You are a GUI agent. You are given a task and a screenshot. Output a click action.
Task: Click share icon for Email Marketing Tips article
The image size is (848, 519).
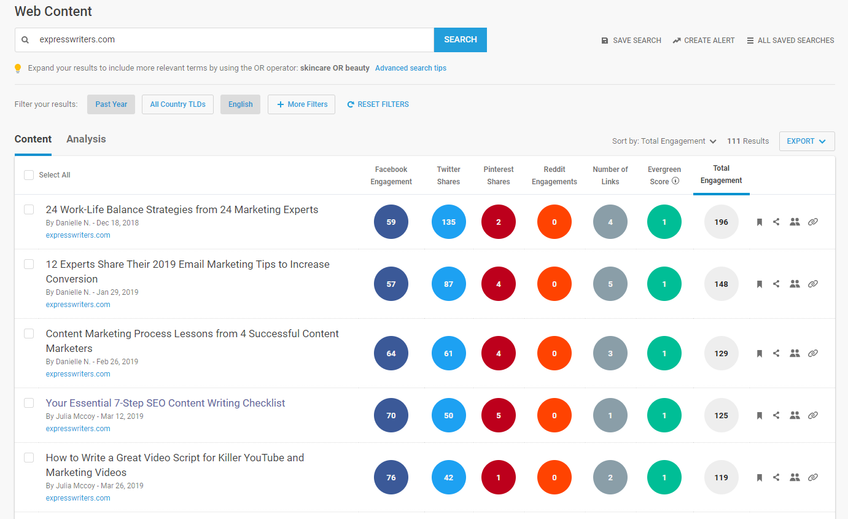[x=776, y=284]
